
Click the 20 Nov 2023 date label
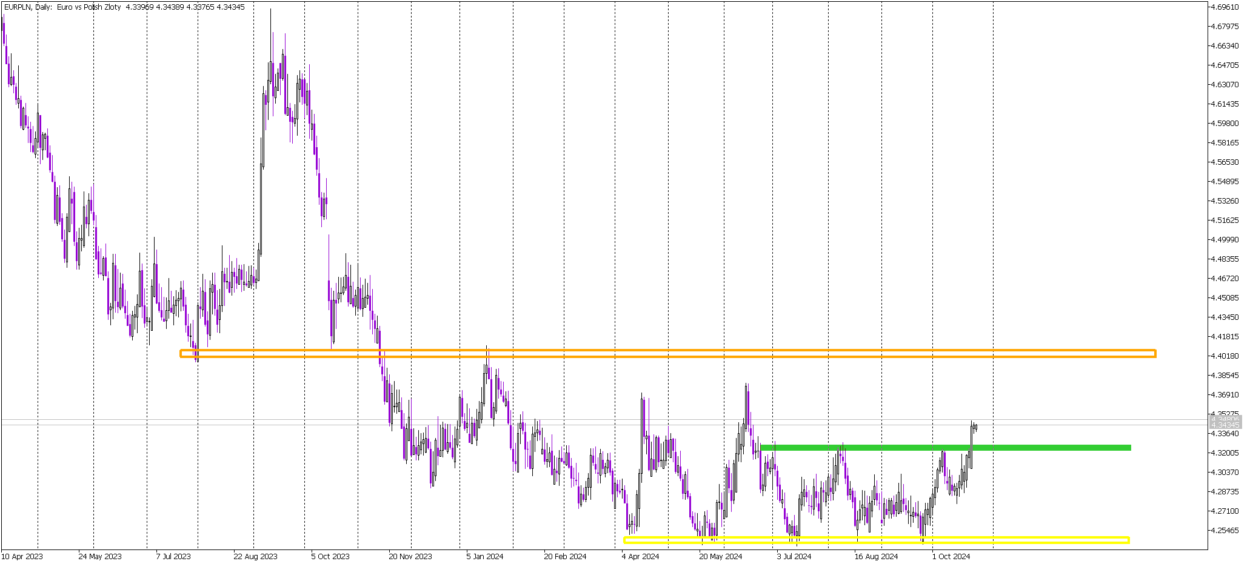tap(410, 557)
